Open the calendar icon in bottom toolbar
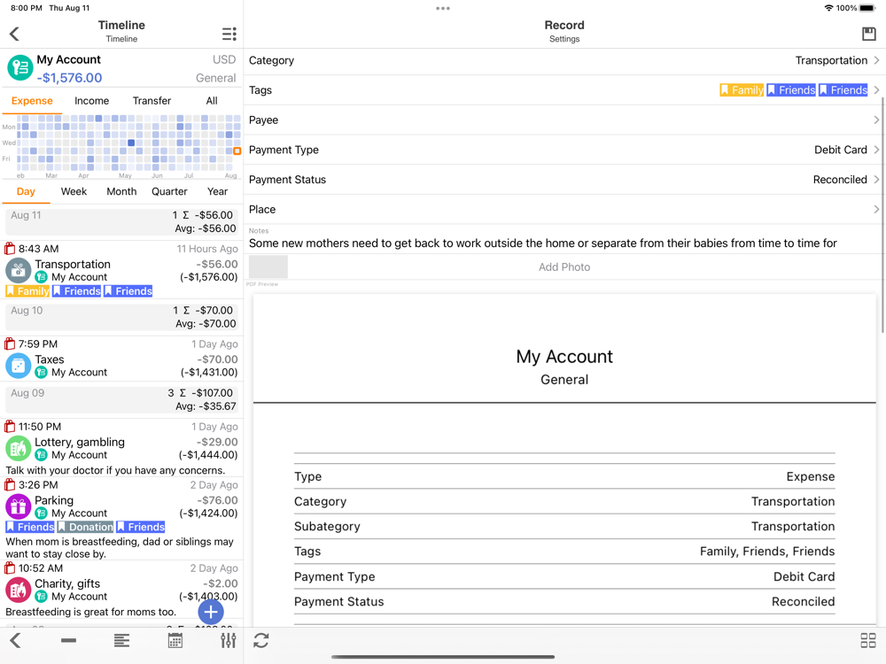The width and height of the screenshot is (886, 664). click(x=175, y=640)
